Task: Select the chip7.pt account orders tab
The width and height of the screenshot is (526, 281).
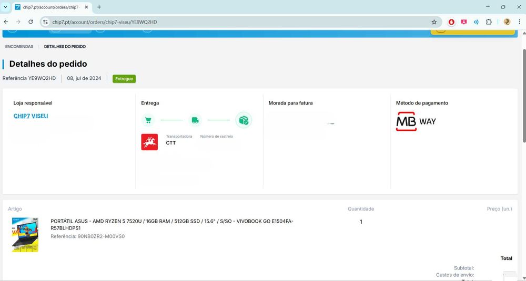Action: 52,7
